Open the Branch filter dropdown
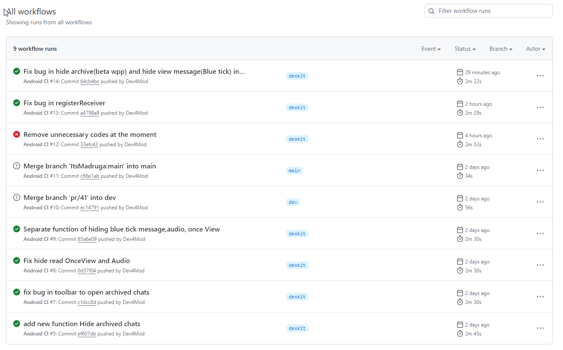 501,49
